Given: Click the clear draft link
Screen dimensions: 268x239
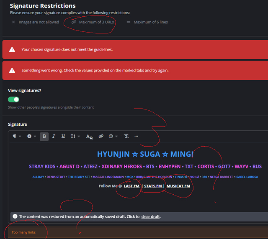Looking at the screenshot, I should 151,216.
